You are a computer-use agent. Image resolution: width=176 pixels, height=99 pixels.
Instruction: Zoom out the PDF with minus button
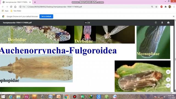[168, 86]
